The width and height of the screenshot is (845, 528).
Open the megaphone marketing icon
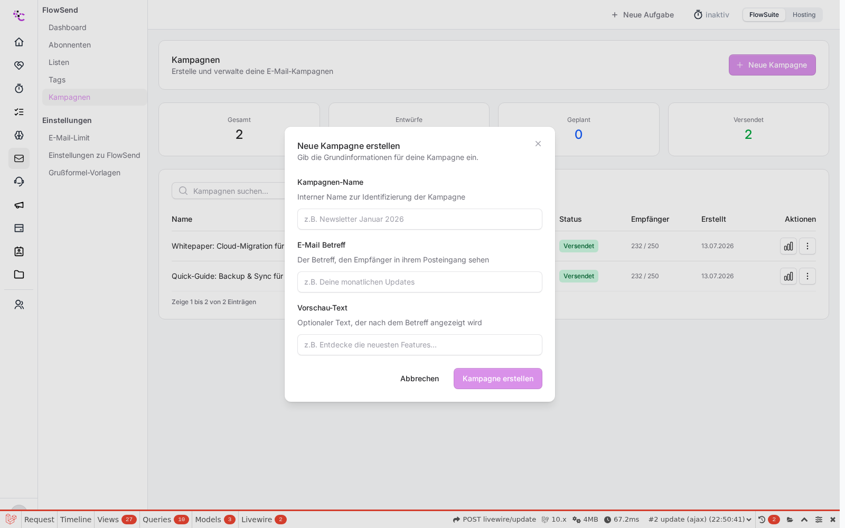19,205
